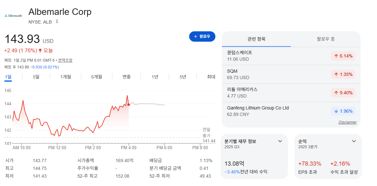Click the red dot marker at PM 4:00 on chart
Screen dimensions: 377x186
(129, 105)
